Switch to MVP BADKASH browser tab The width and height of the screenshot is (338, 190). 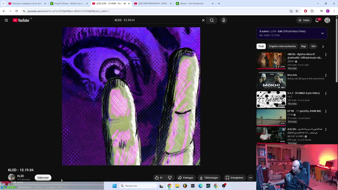point(153,3)
